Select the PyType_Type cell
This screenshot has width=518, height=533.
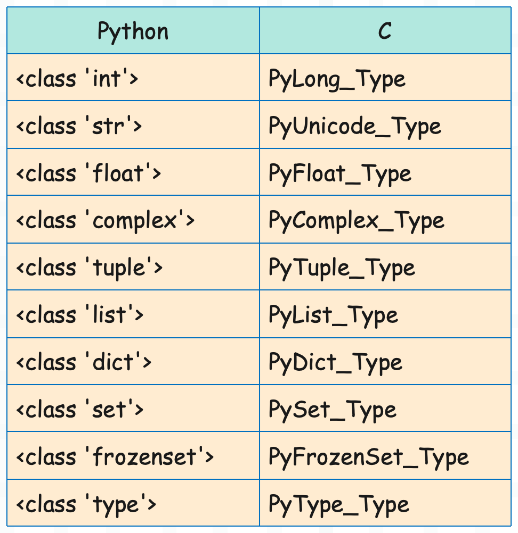(385, 503)
